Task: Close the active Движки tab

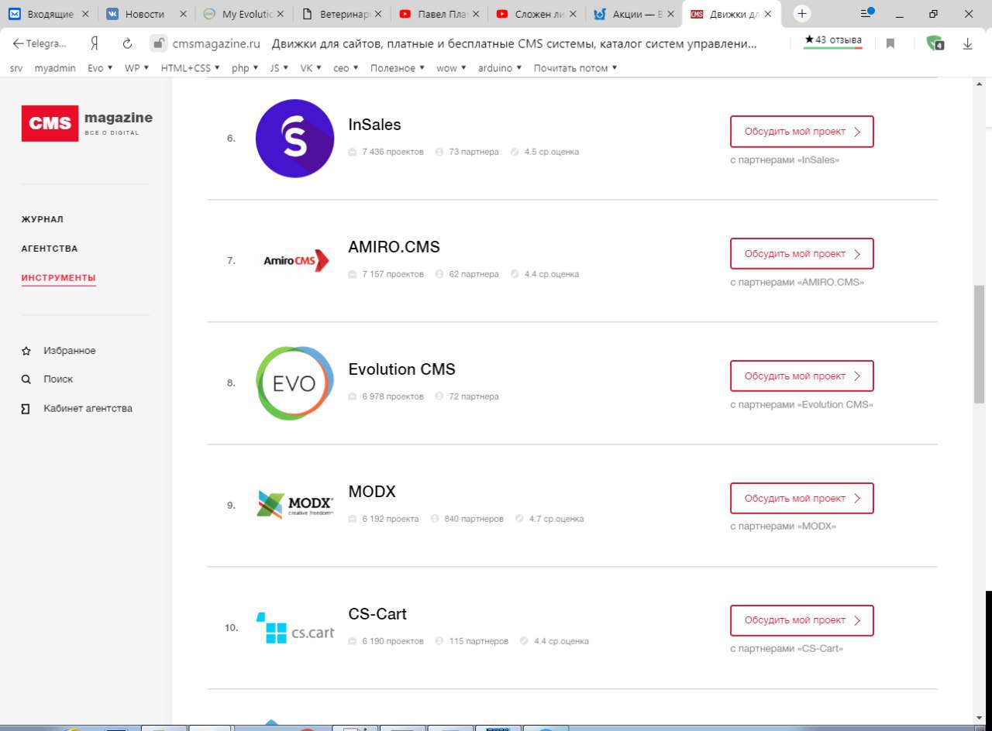Action: (768, 14)
